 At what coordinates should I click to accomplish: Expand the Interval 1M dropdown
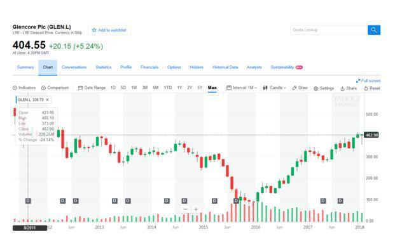point(242,88)
